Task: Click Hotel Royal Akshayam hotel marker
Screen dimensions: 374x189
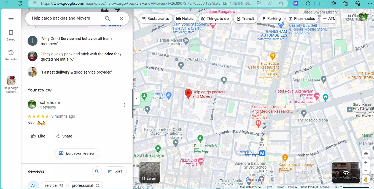Action: pos(317,96)
